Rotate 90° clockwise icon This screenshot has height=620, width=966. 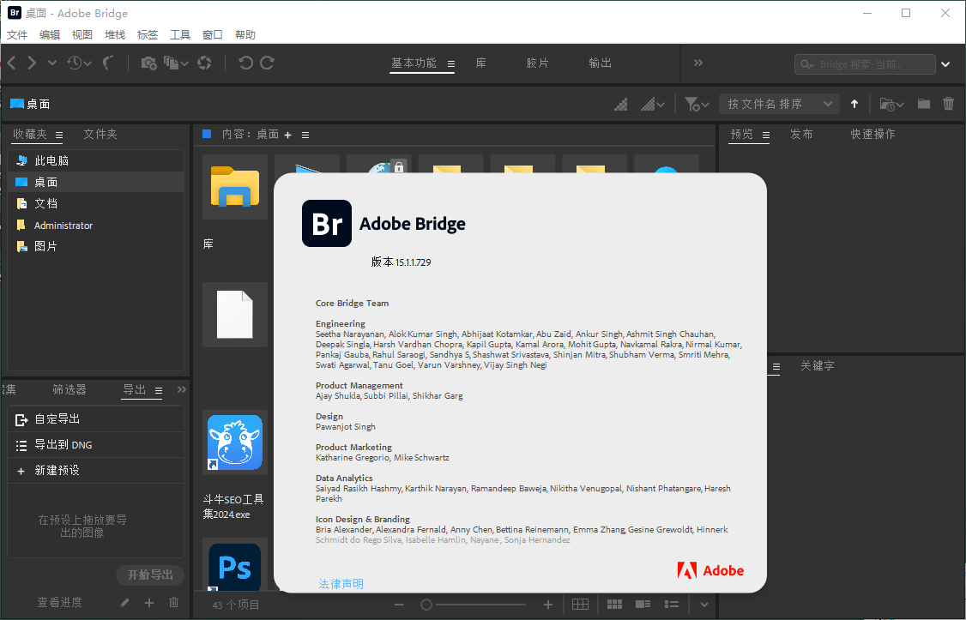click(267, 63)
